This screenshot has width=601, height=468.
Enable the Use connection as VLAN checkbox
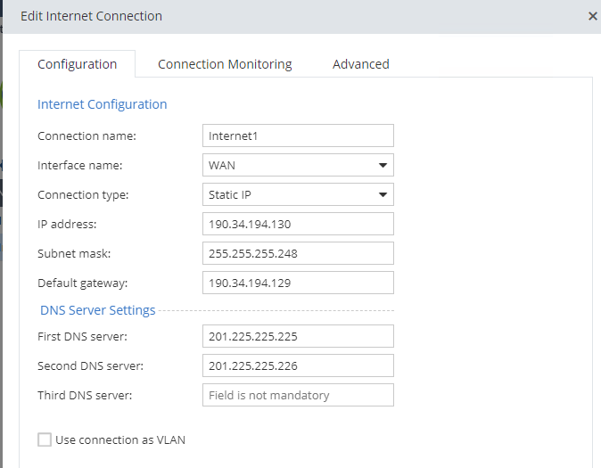45,439
